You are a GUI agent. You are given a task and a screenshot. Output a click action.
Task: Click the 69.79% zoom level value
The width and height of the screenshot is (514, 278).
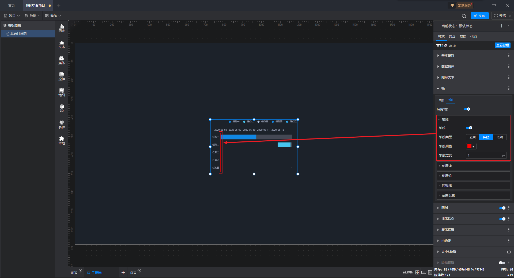pyautogui.click(x=407, y=272)
